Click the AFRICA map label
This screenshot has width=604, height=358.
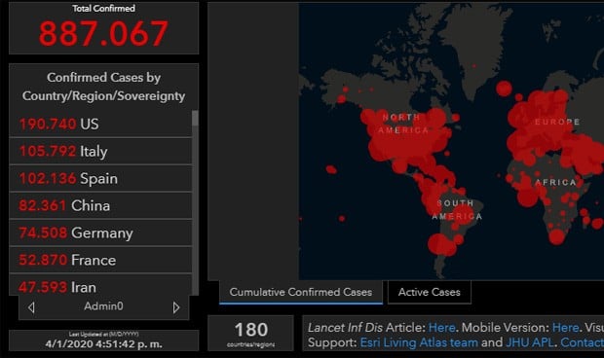(556, 182)
